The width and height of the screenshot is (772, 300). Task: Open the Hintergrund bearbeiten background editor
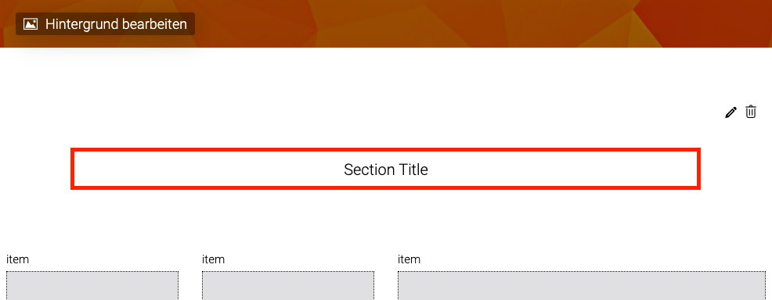tap(106, 24)
